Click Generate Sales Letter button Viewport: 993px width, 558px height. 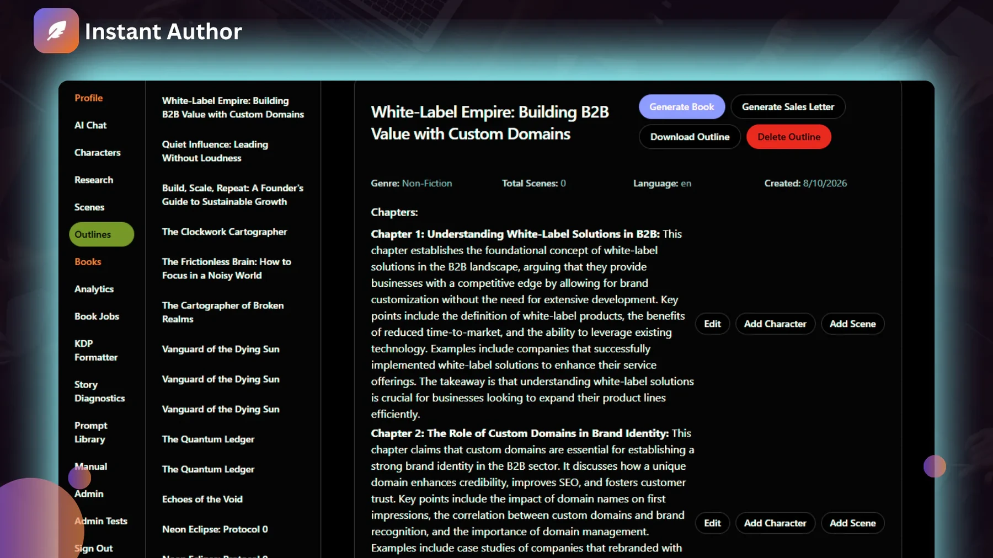(788, 107)
